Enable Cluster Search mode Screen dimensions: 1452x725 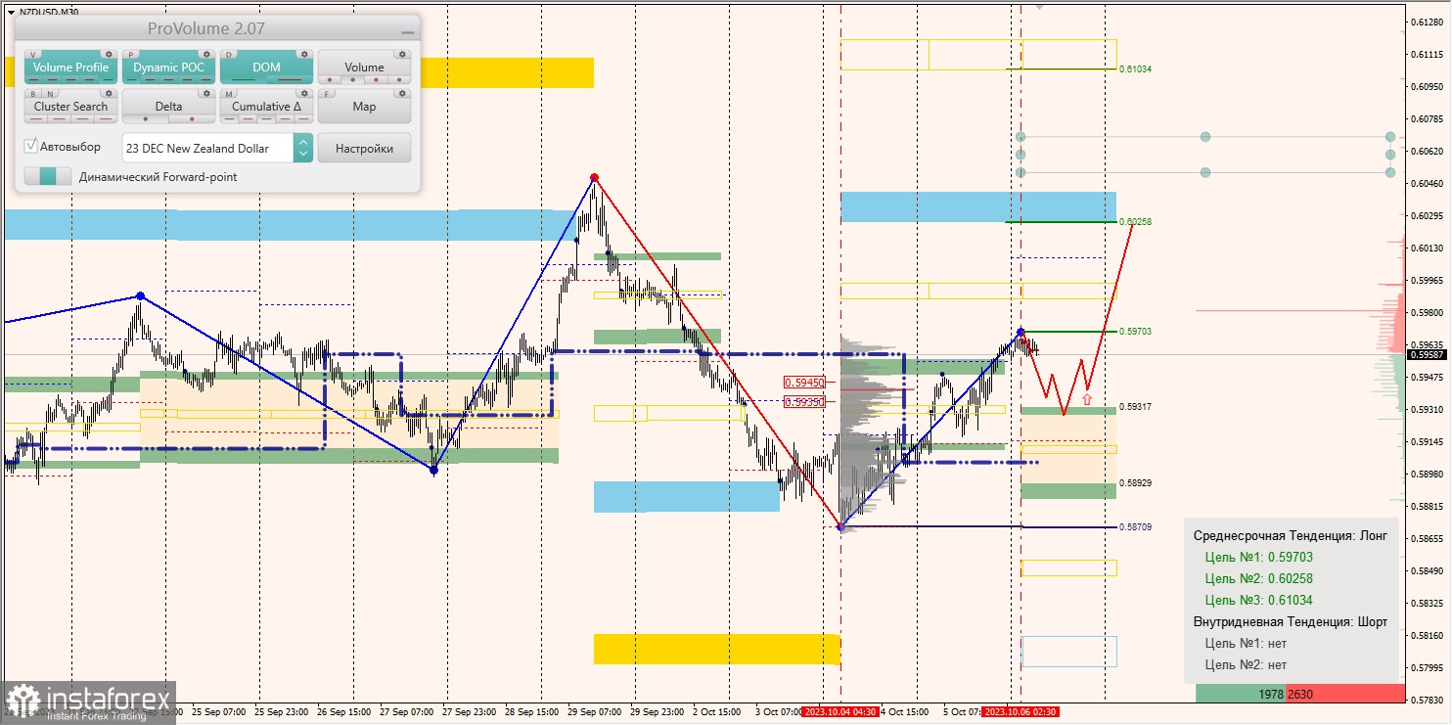coord(70,107)
